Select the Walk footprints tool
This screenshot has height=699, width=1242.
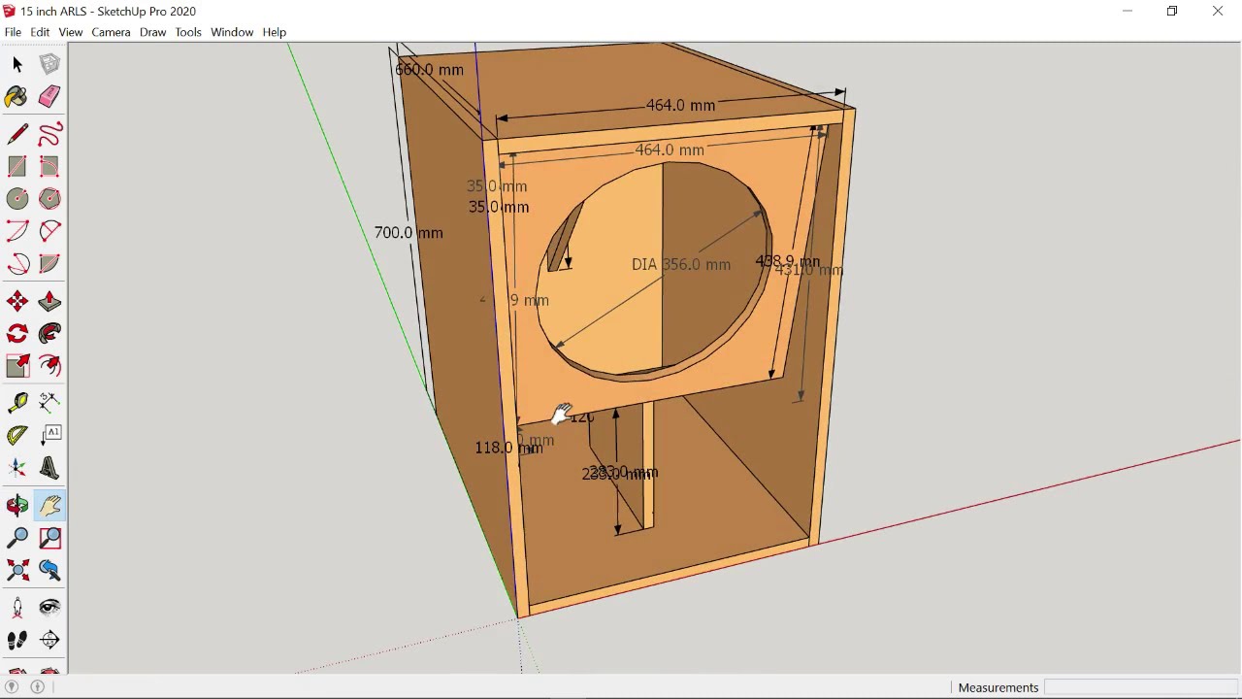[17, 640]
